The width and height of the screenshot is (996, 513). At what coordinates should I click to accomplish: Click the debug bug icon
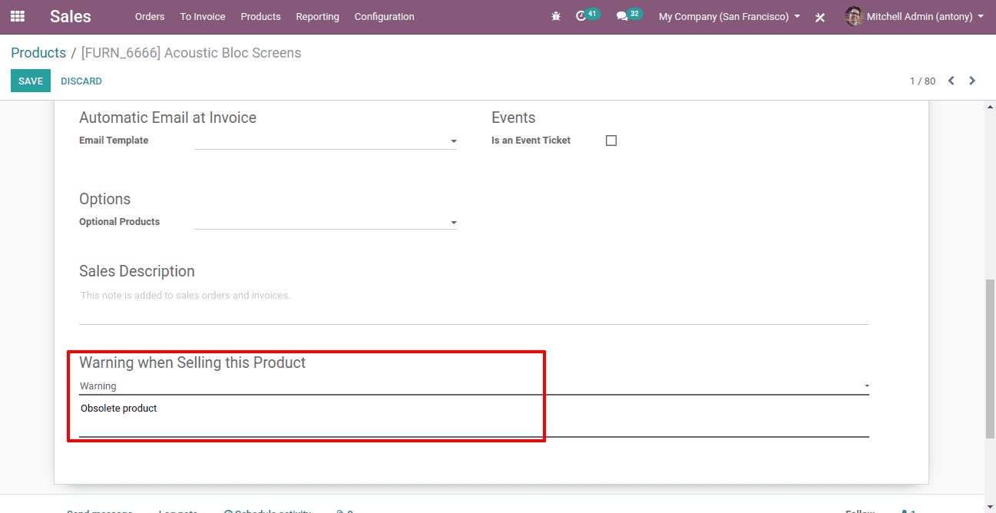(556, 16)
